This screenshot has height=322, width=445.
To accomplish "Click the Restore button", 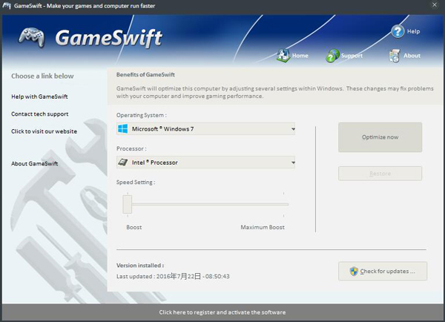I will pyautogui.click(x=380, y=174).
